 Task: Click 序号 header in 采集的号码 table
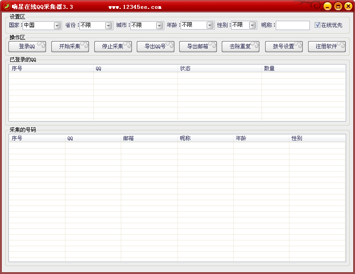37,138
